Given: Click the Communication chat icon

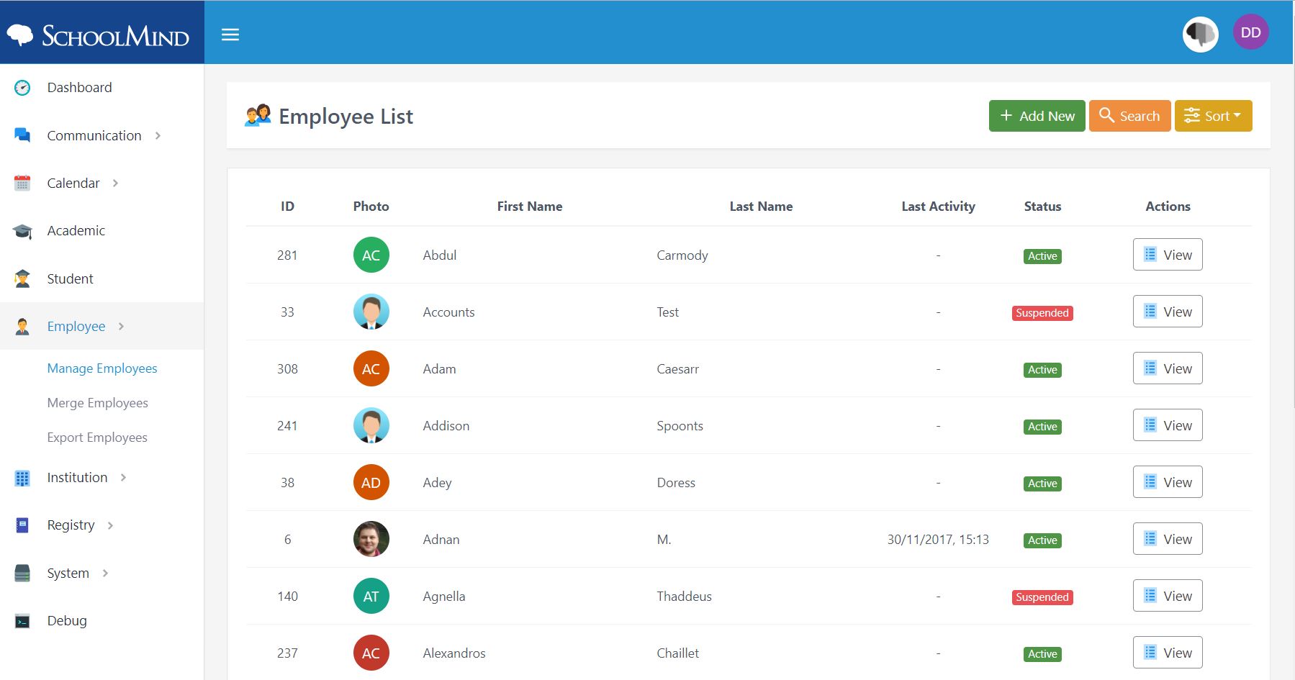Looking at the screenshot, I should coord(22,135).
